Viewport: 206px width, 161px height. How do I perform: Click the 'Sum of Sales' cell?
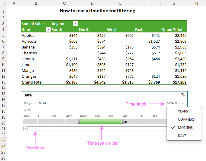tap(33, 24)
